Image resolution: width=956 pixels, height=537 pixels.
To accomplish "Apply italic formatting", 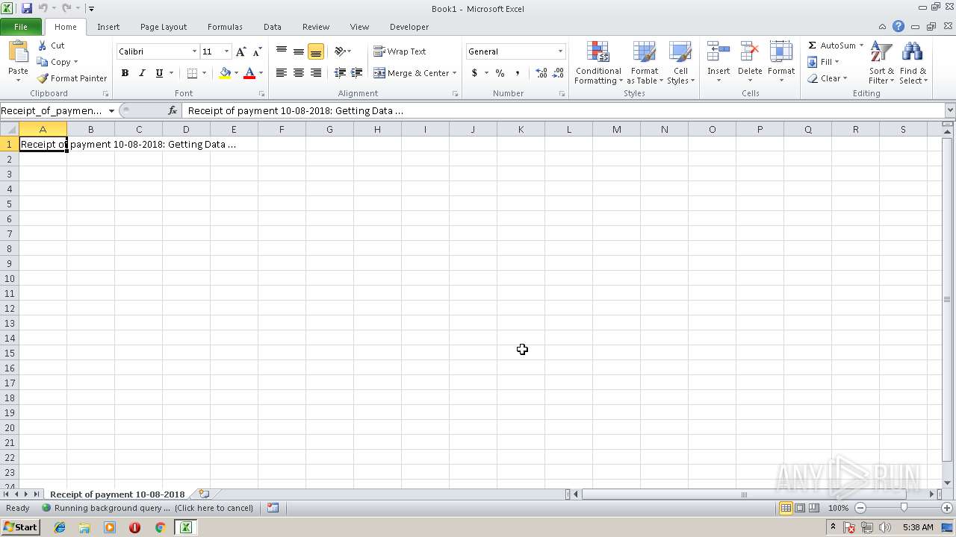I will tap(142, 73).
